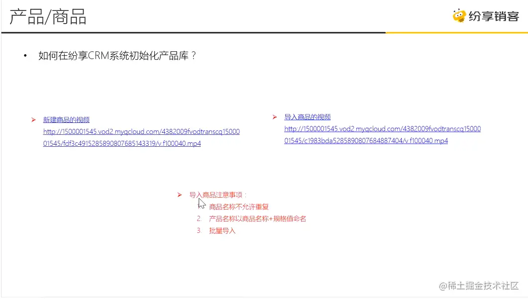The height and width of the screenshot is (300, 528).
Task: Open the 导入商品 video URL ending 887404/v.f100040.mp4
Action: 383,135
